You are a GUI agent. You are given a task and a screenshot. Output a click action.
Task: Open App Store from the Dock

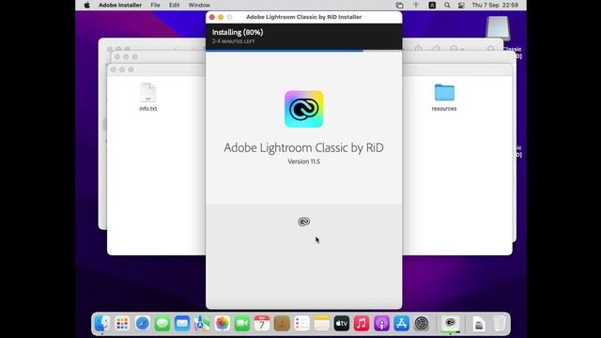[x=401, y=324]
